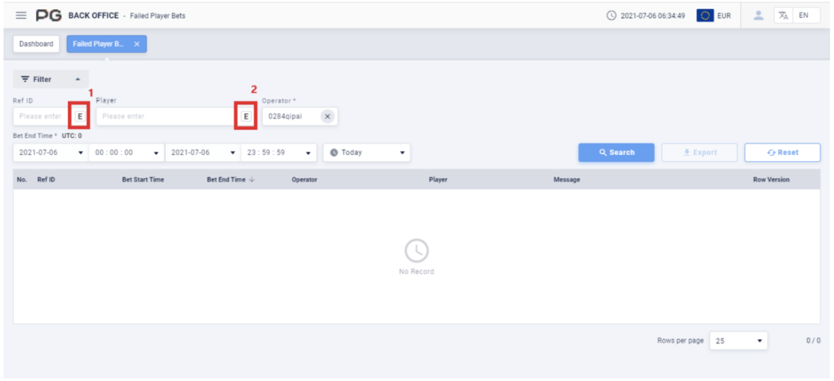Open the start date dropdown
Image resolution: width=834 pixels, height=381 pixels.
pos(50,153)
